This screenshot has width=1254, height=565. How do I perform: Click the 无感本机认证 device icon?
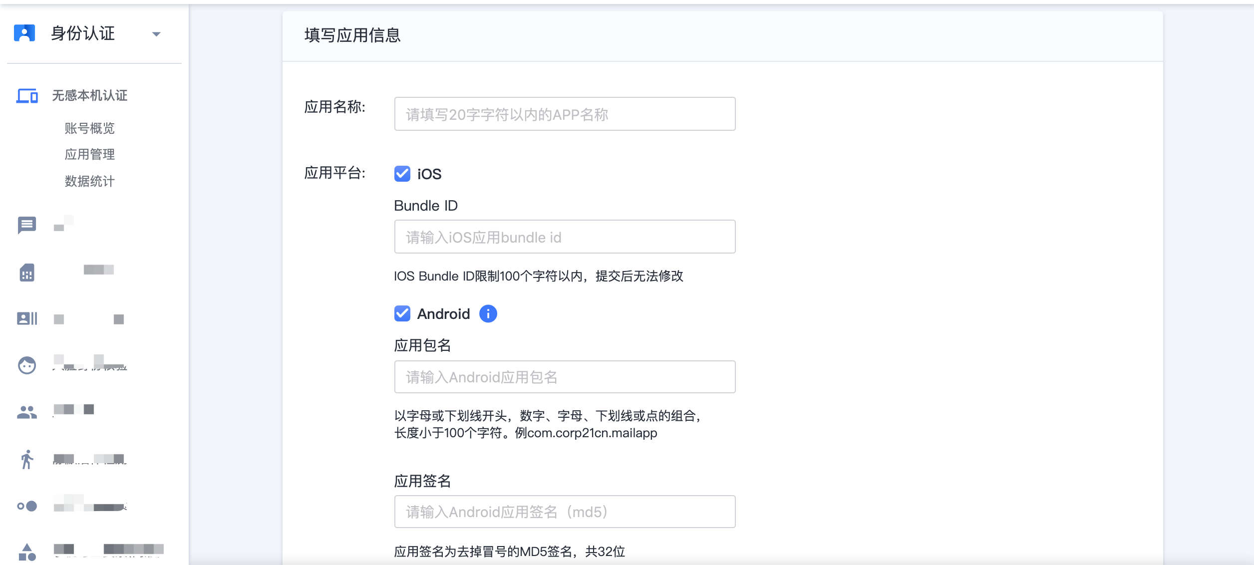coord(27,96)
